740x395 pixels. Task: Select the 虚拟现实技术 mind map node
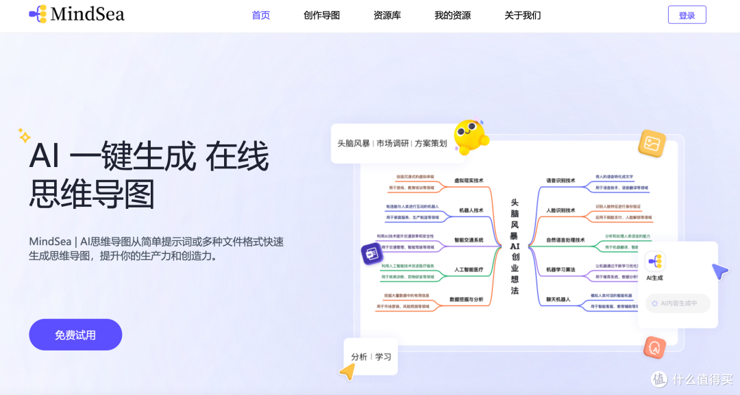point(468,181)
